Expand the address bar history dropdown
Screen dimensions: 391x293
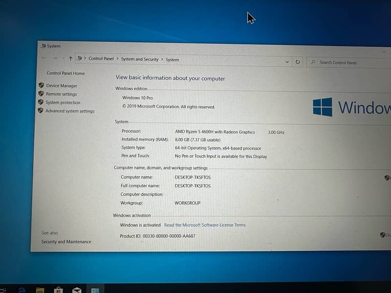click(x=287, y=62)
